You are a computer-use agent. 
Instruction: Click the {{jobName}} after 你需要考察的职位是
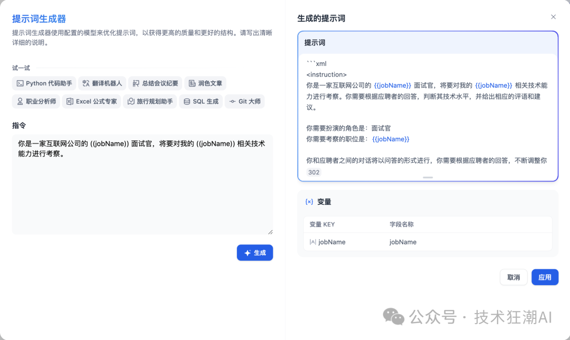pyautogui.click(x=391, y=139)
